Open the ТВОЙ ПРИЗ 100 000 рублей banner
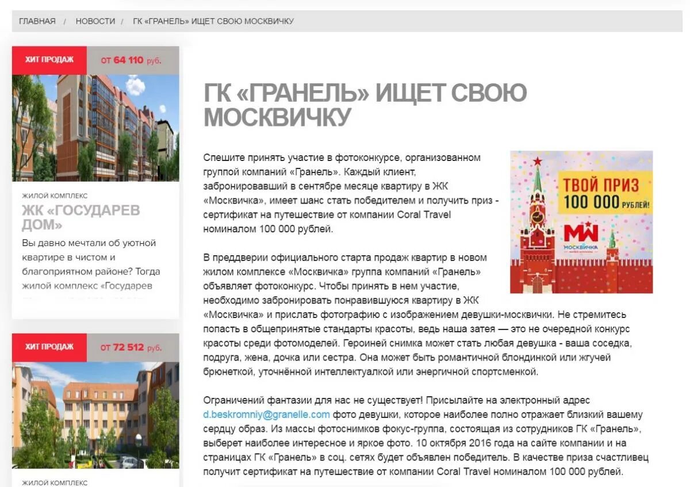 pos(581,222)
